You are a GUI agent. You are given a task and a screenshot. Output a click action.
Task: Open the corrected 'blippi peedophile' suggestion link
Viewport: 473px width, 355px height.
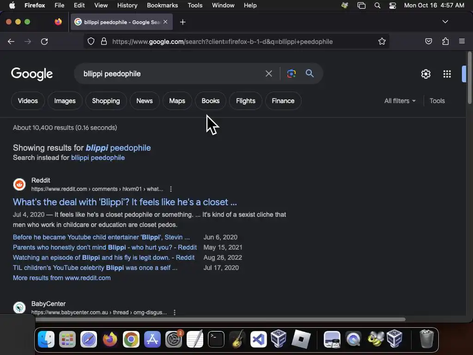pyautogui.click(x=118, y=148)
